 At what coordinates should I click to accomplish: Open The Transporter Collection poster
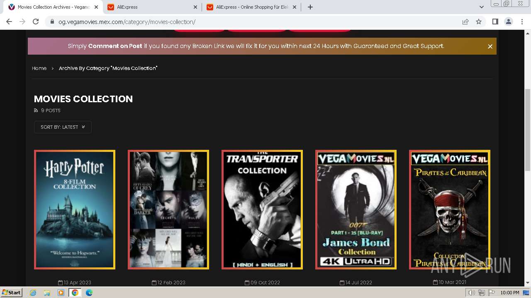coord(262,209)
